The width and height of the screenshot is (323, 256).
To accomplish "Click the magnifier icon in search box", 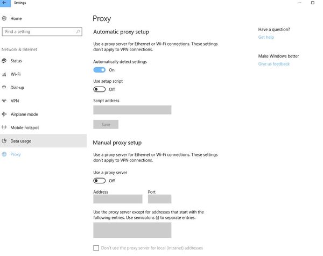I will [78, 32].
